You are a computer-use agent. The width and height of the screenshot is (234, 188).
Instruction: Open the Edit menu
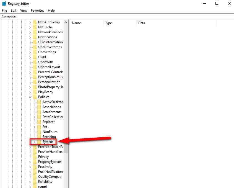tap(14, 11)
